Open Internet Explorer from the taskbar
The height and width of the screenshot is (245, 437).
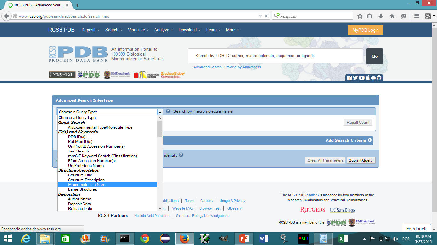click(x=26, y=238)
